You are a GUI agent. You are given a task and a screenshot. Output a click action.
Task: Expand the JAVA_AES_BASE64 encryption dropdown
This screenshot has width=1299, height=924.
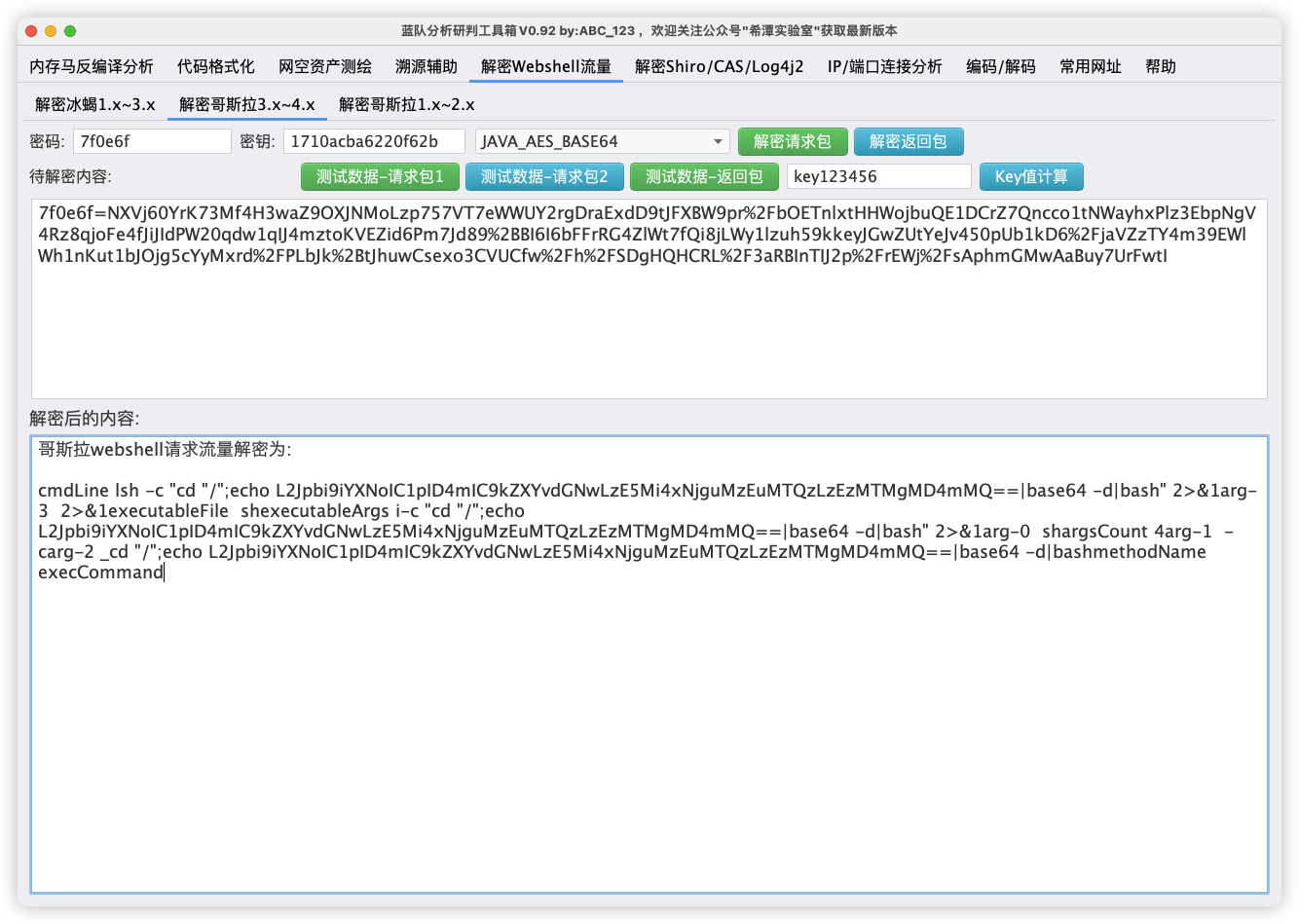[x=602, y=141]
